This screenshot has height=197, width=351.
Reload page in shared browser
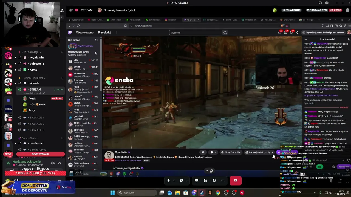tap(78, 26)
